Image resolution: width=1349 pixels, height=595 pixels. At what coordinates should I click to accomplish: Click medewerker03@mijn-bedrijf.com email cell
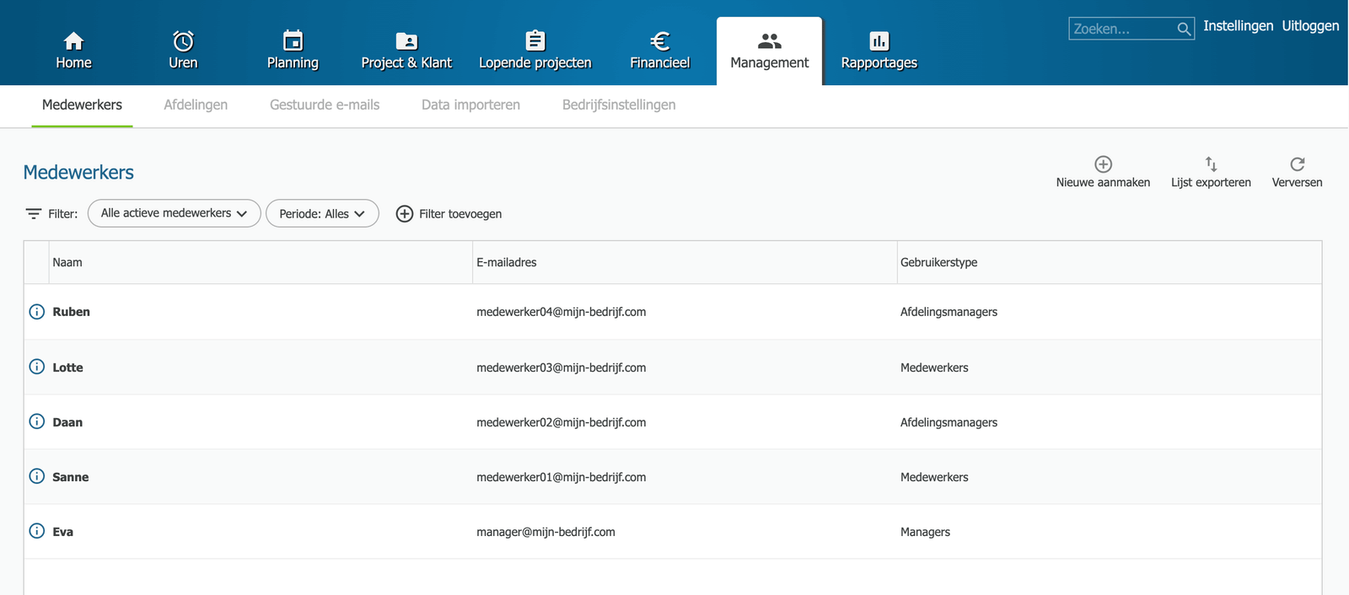pyautogui.click(x=562, y=367)
